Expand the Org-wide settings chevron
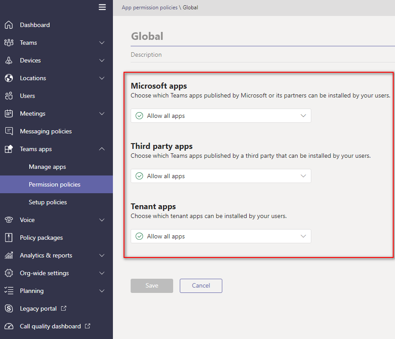Image resolution: width=395 pixels, height=339 pixels. pyautogui.click(x=102, y=273)
